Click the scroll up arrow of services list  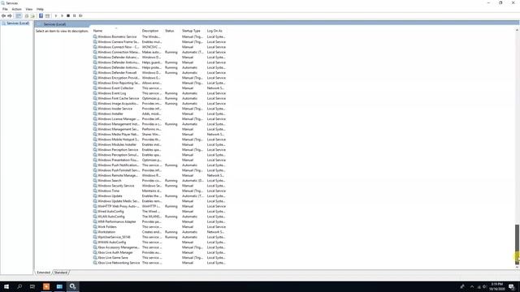[x=517, y=30]
